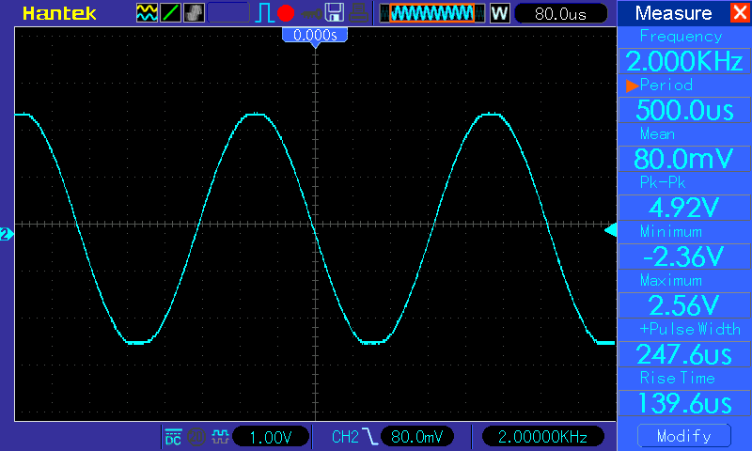Click the pulse trigger edge icon
This screenshot has width=752, height=451.
click(264, 13)
